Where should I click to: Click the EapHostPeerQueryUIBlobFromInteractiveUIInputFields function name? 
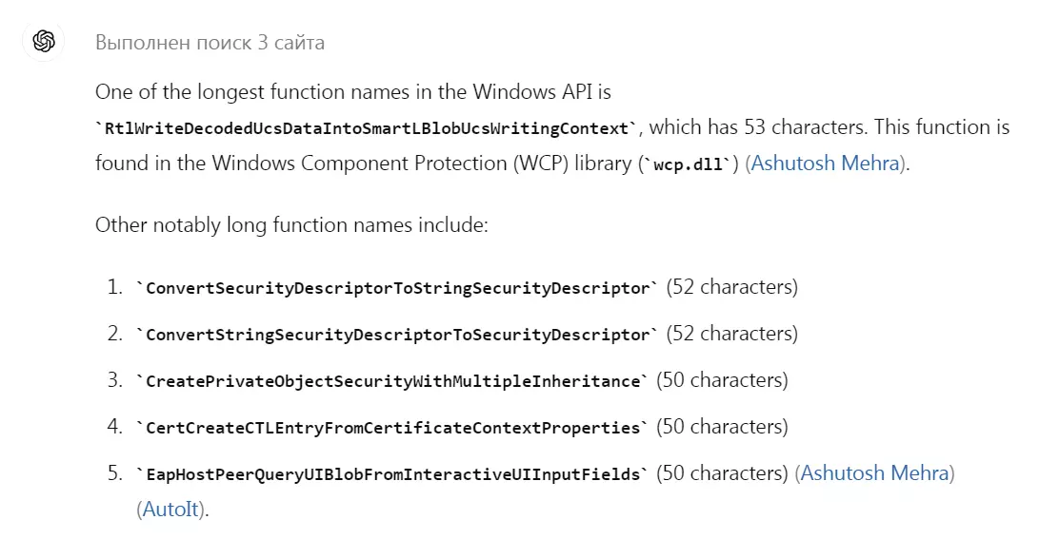392,475
